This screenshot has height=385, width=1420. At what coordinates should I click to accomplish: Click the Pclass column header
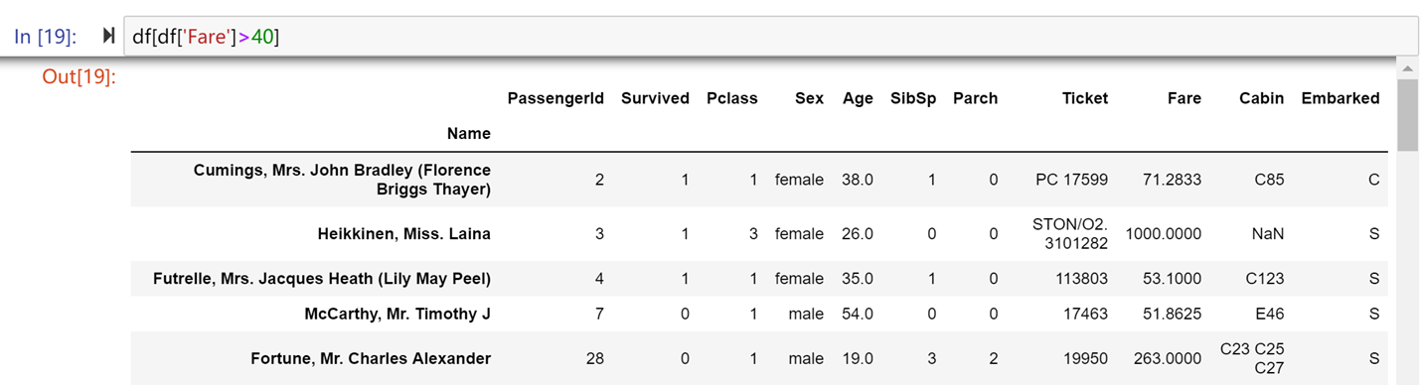pyautogui.click(x=732, y=98)
